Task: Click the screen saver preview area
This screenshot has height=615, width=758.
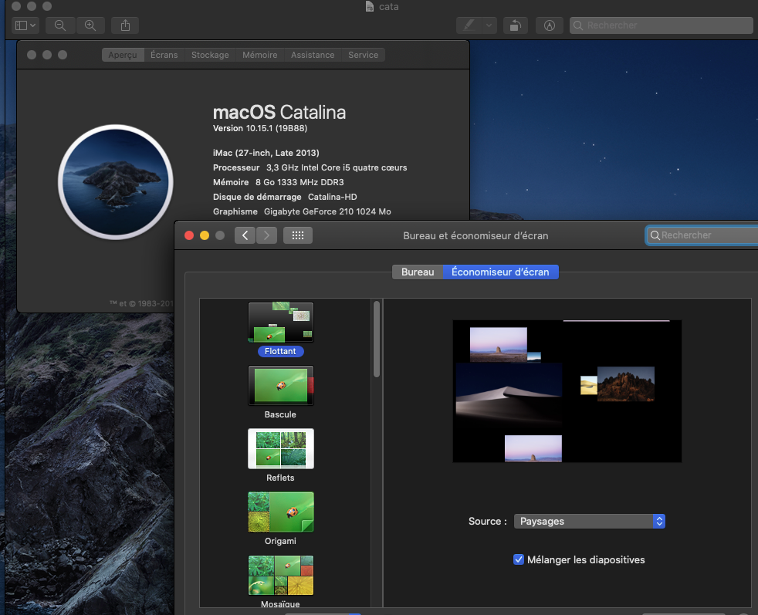Action: 567,391
